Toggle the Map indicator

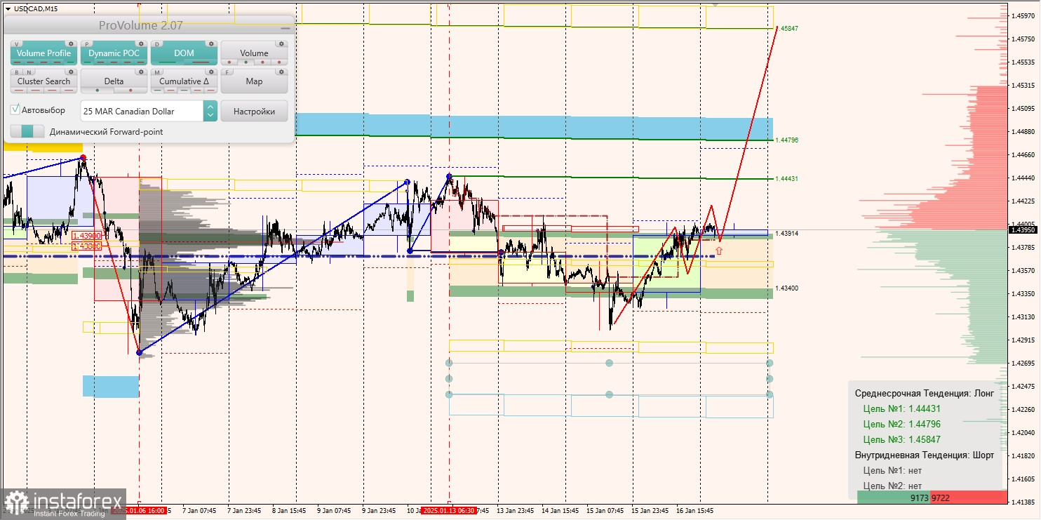click(254, 81)
